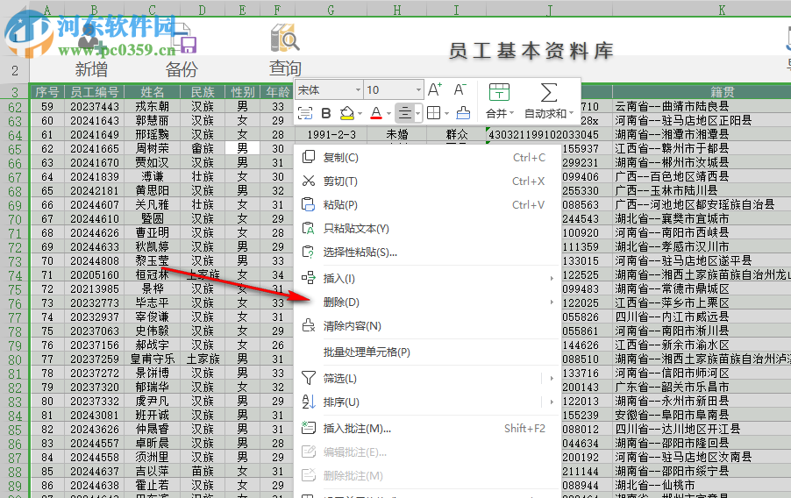Click the center alignment icon
The width and height of the screenshot is (791, 498).
(404, 113)
